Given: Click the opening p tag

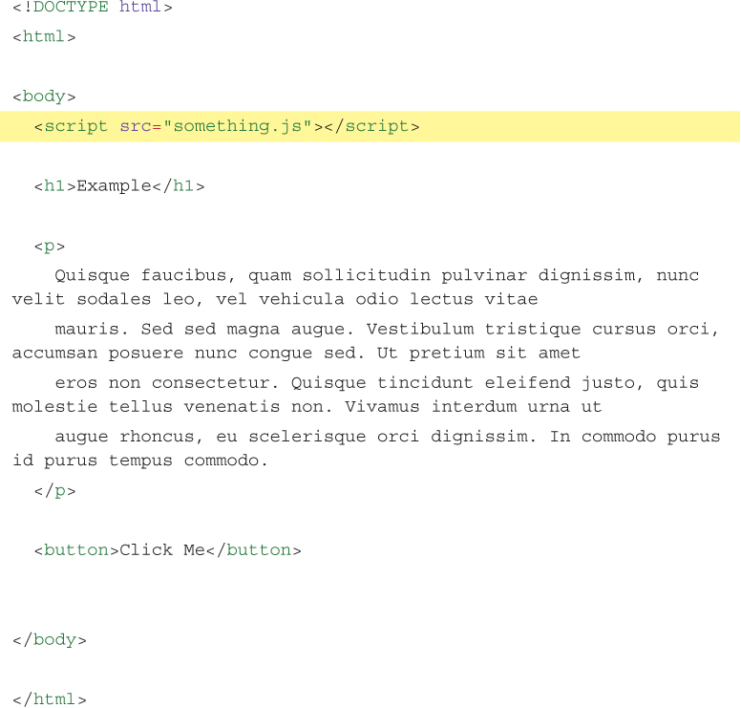Looking at the screenshot, I should (50, 247).
